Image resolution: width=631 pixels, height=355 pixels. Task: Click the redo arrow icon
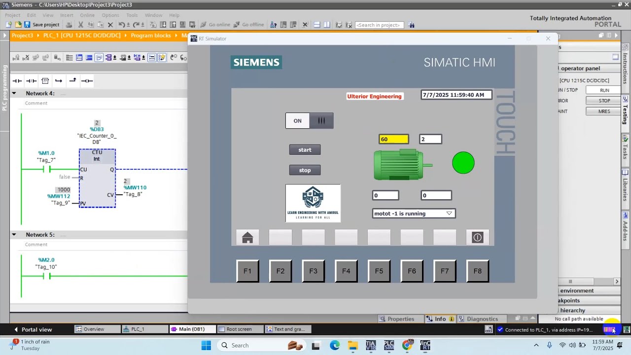pos(136,25)
